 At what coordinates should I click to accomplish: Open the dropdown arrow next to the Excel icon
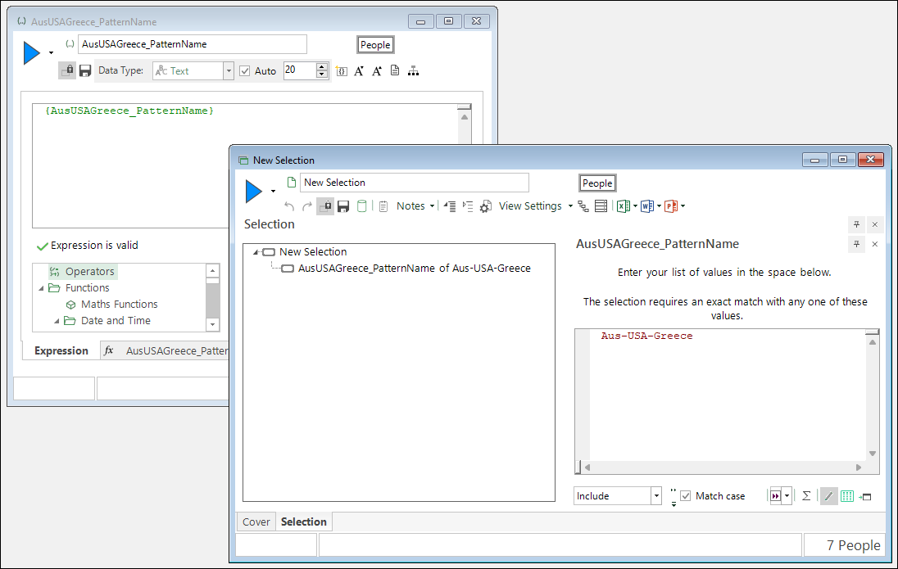tap(635, 206)
